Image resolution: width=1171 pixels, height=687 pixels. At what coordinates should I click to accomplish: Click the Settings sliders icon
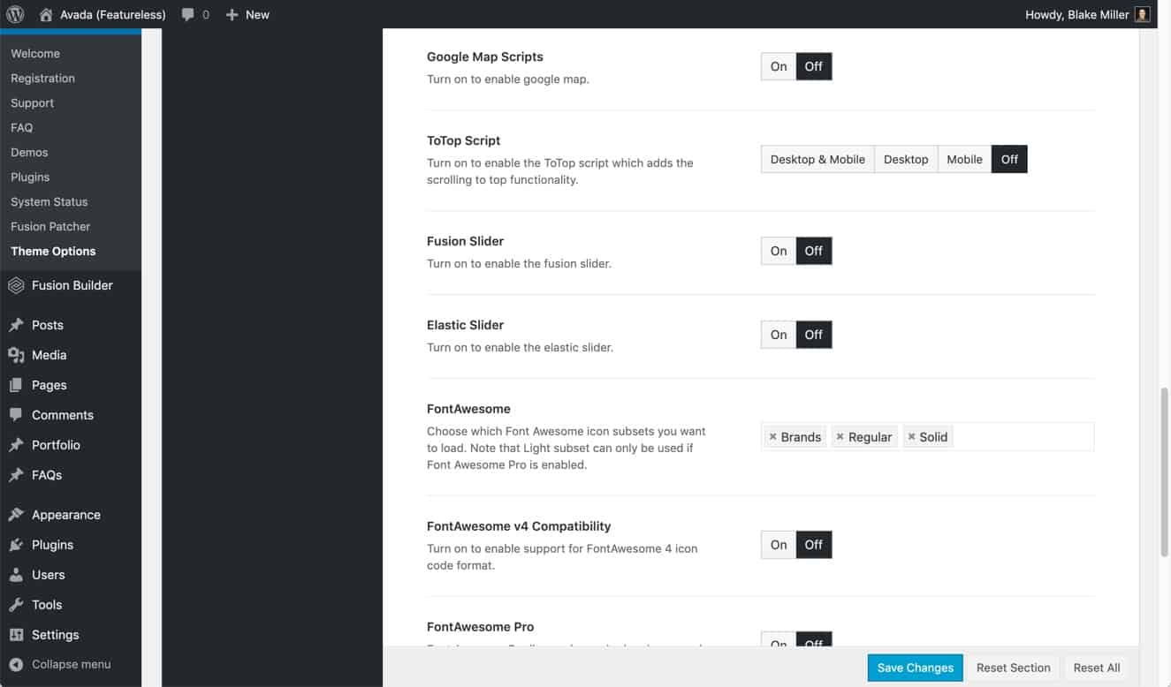point(16,635)
